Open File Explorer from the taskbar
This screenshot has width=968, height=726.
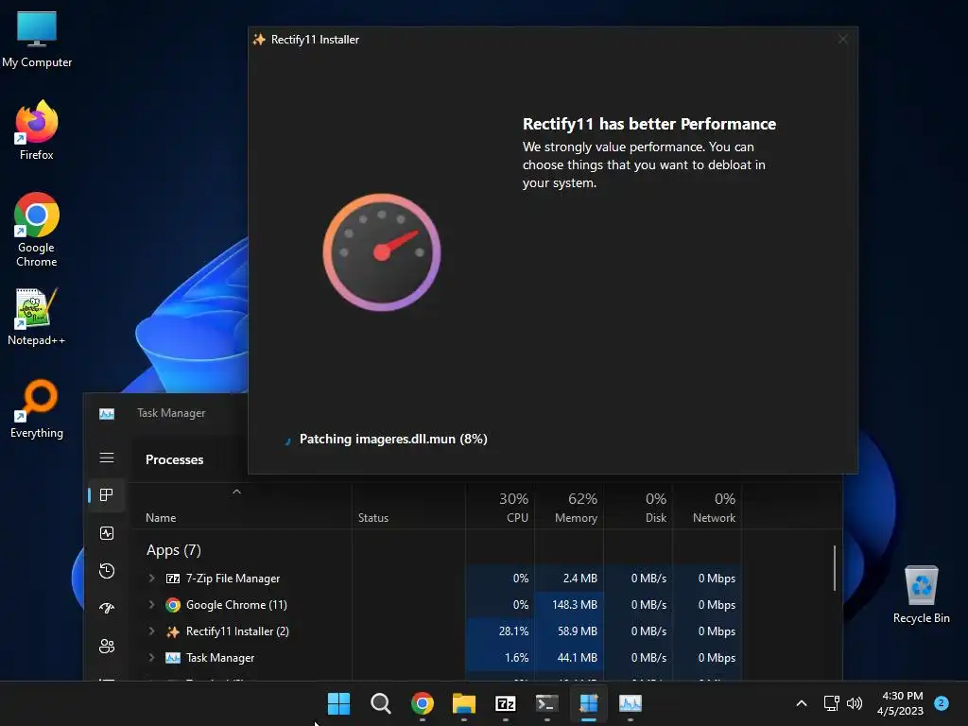(x=463, y=703)
